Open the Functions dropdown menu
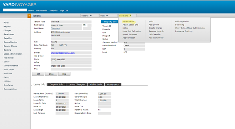Viewport: 235px width, 129px height. pos(127,16)
